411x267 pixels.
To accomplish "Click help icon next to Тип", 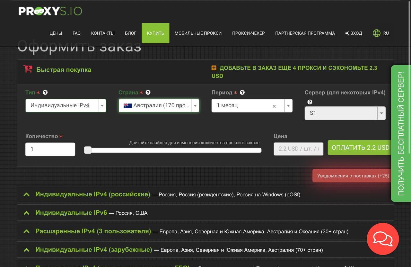I will tap(45, 93).
